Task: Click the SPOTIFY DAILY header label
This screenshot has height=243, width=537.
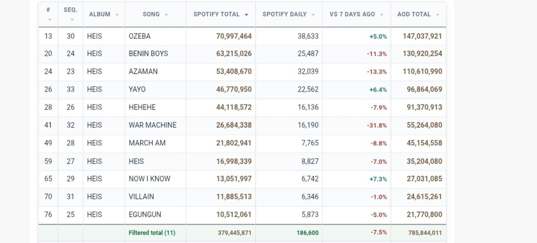Action: point(284,14)
